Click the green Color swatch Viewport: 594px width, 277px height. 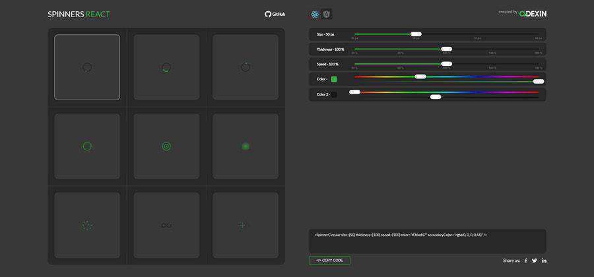click(334, 79)
